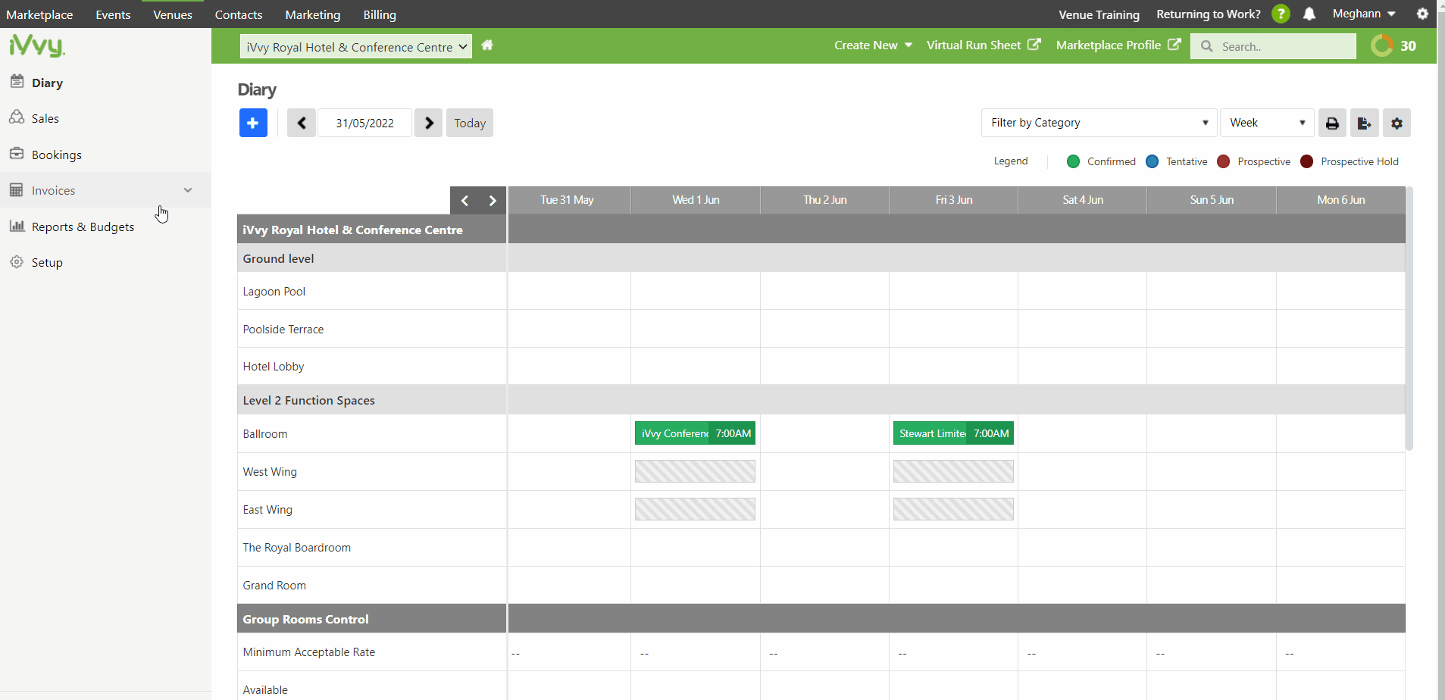Click the diary vertical scrollbar
Image resolution: width=1445 pixels, height=700 pixels.
(x=1409, y=318)
